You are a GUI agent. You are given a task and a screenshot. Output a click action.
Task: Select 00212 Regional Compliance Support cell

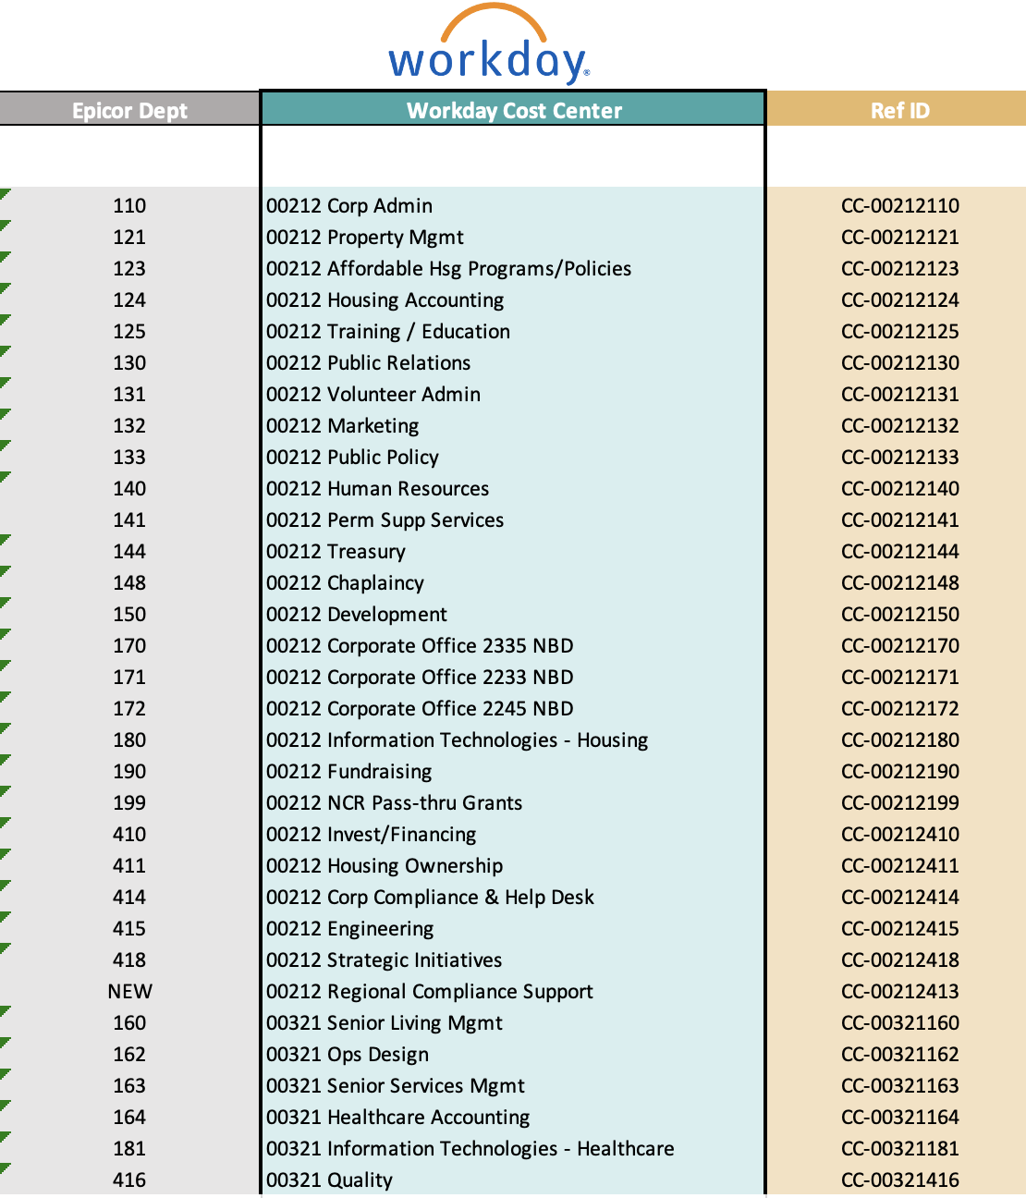pos(514,991)
